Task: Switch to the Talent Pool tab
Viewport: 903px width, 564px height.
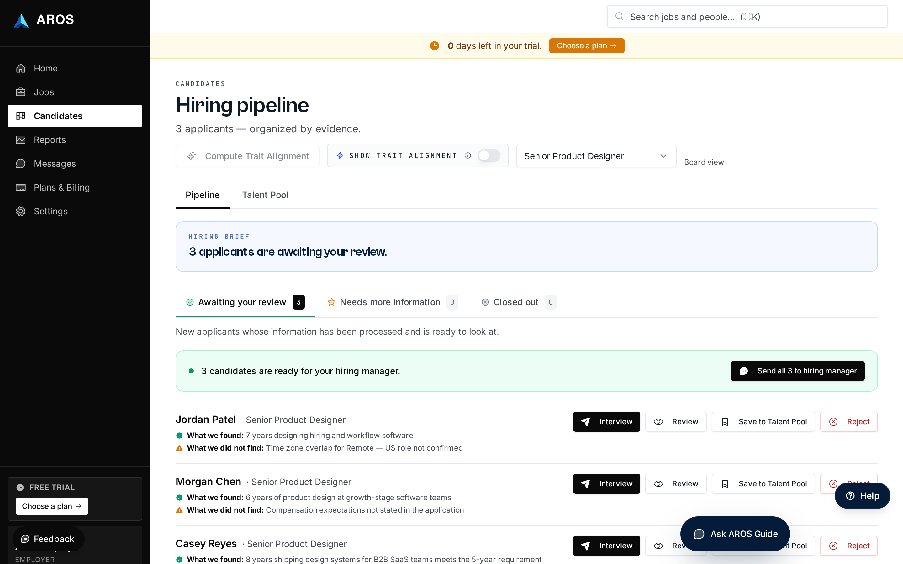Action: (265, 195)
